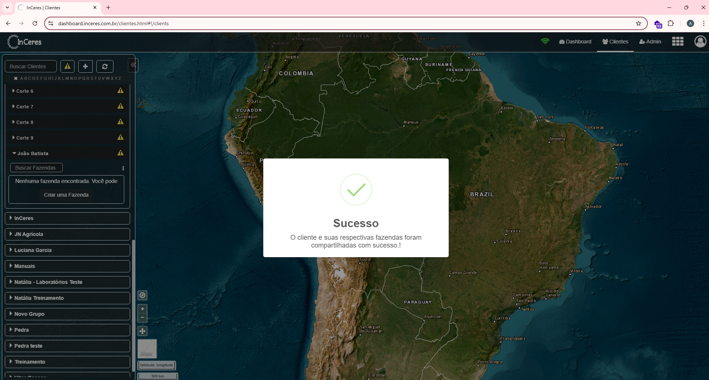Viewport: 709px width, 380px height.
Task: Click the Buscar Fazendas search field
Action: (36, 168)
